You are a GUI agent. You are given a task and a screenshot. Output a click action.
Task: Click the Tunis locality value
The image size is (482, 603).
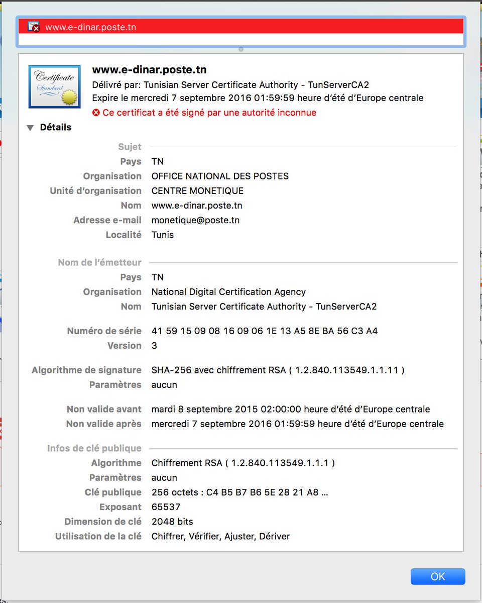click(163, 235)
